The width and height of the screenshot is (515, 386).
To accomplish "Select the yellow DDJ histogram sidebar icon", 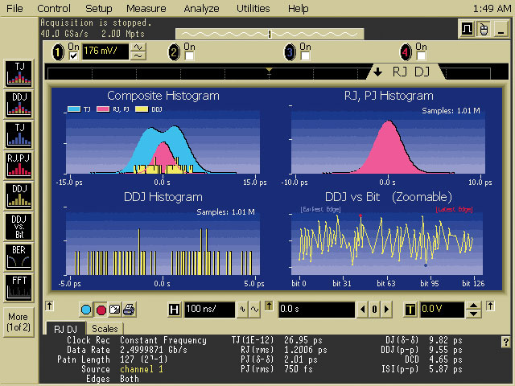I will coord(19,195).
